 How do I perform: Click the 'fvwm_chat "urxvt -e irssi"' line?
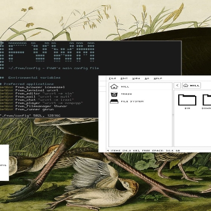pyautogui.click(x=37, y=100)
